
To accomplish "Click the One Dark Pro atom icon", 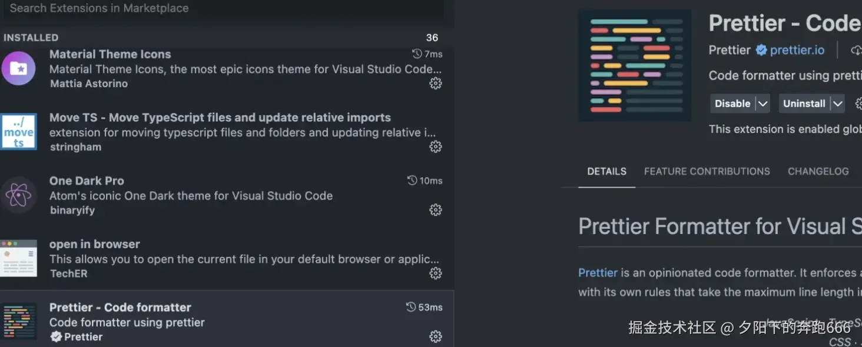I will 18,195.
